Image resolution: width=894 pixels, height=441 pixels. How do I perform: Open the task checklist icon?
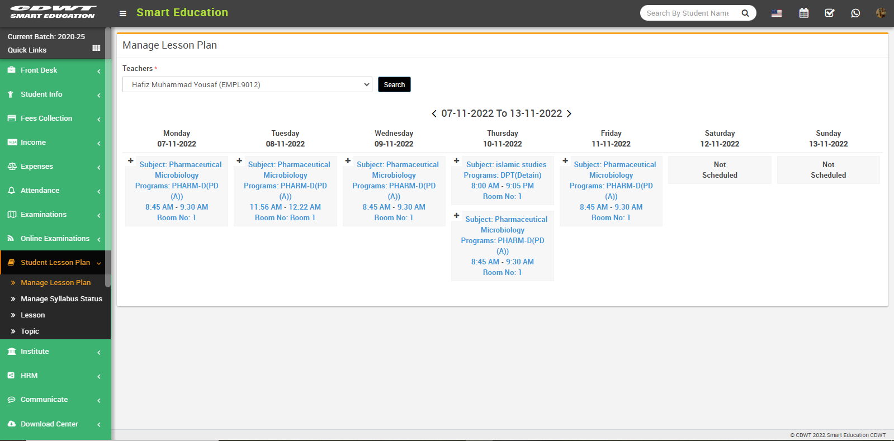829,13
